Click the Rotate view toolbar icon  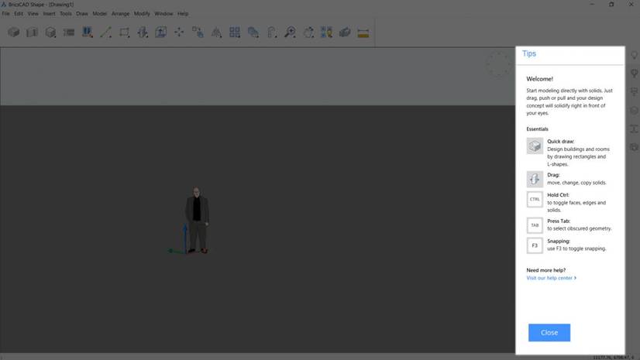[x=308, y=33]
